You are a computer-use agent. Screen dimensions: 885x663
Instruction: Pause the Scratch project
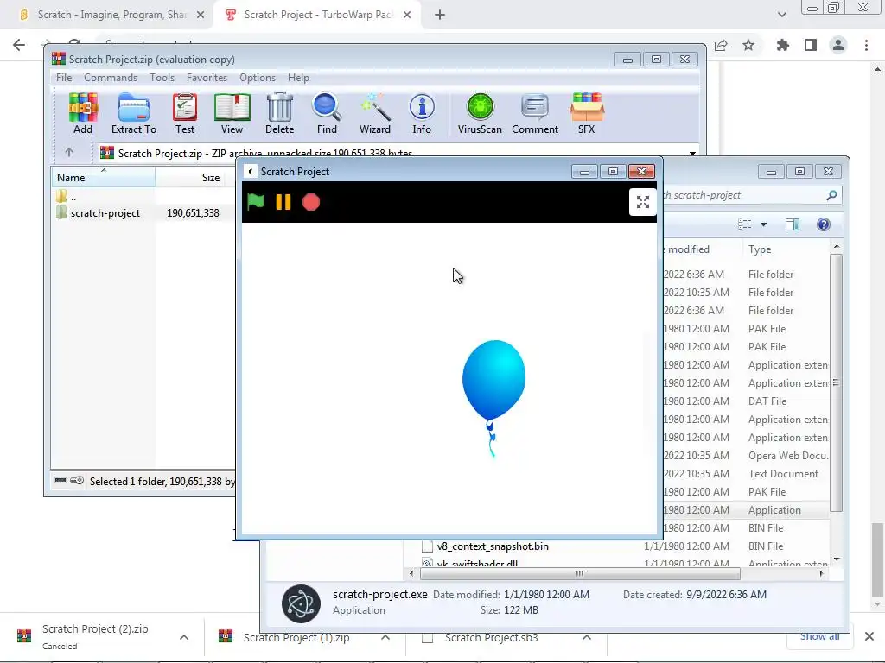[283, 202]
